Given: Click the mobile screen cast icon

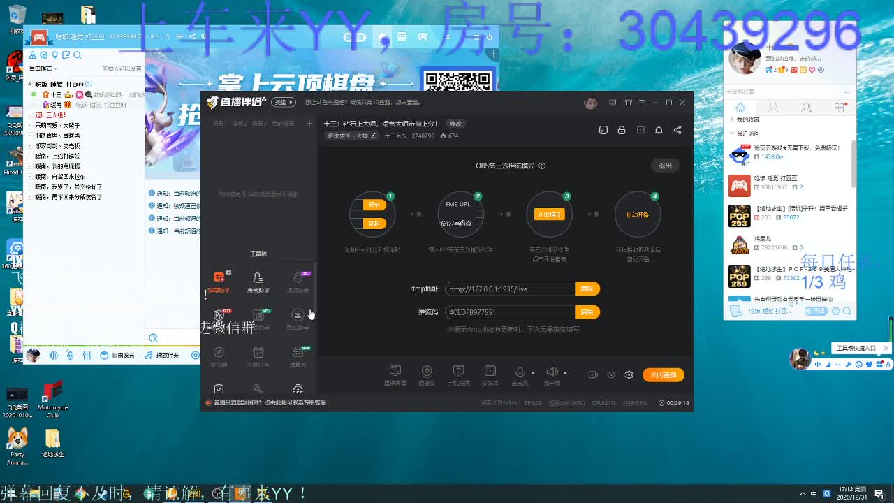Looking at the screenshot, I should [459, 374].
